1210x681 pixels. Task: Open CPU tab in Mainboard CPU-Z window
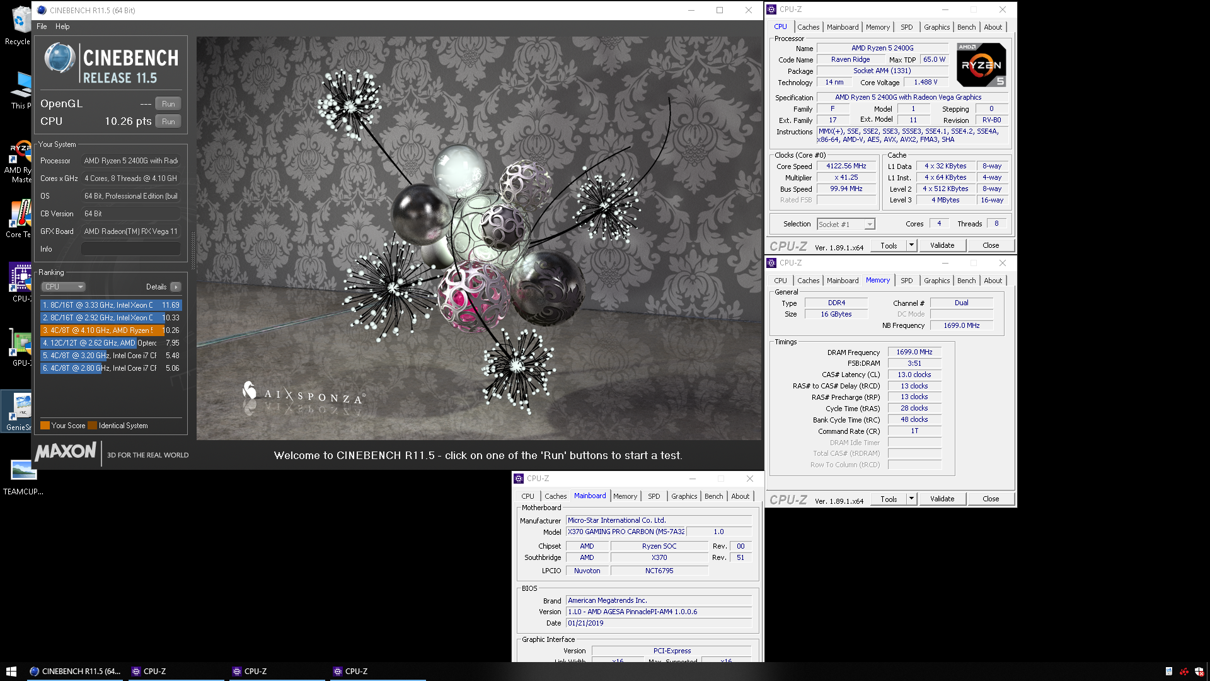click(528, 496)
